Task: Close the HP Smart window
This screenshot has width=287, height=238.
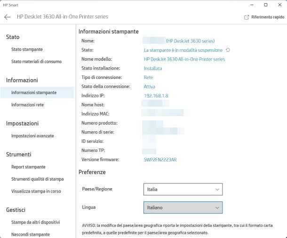Action: tap(279, 5)
